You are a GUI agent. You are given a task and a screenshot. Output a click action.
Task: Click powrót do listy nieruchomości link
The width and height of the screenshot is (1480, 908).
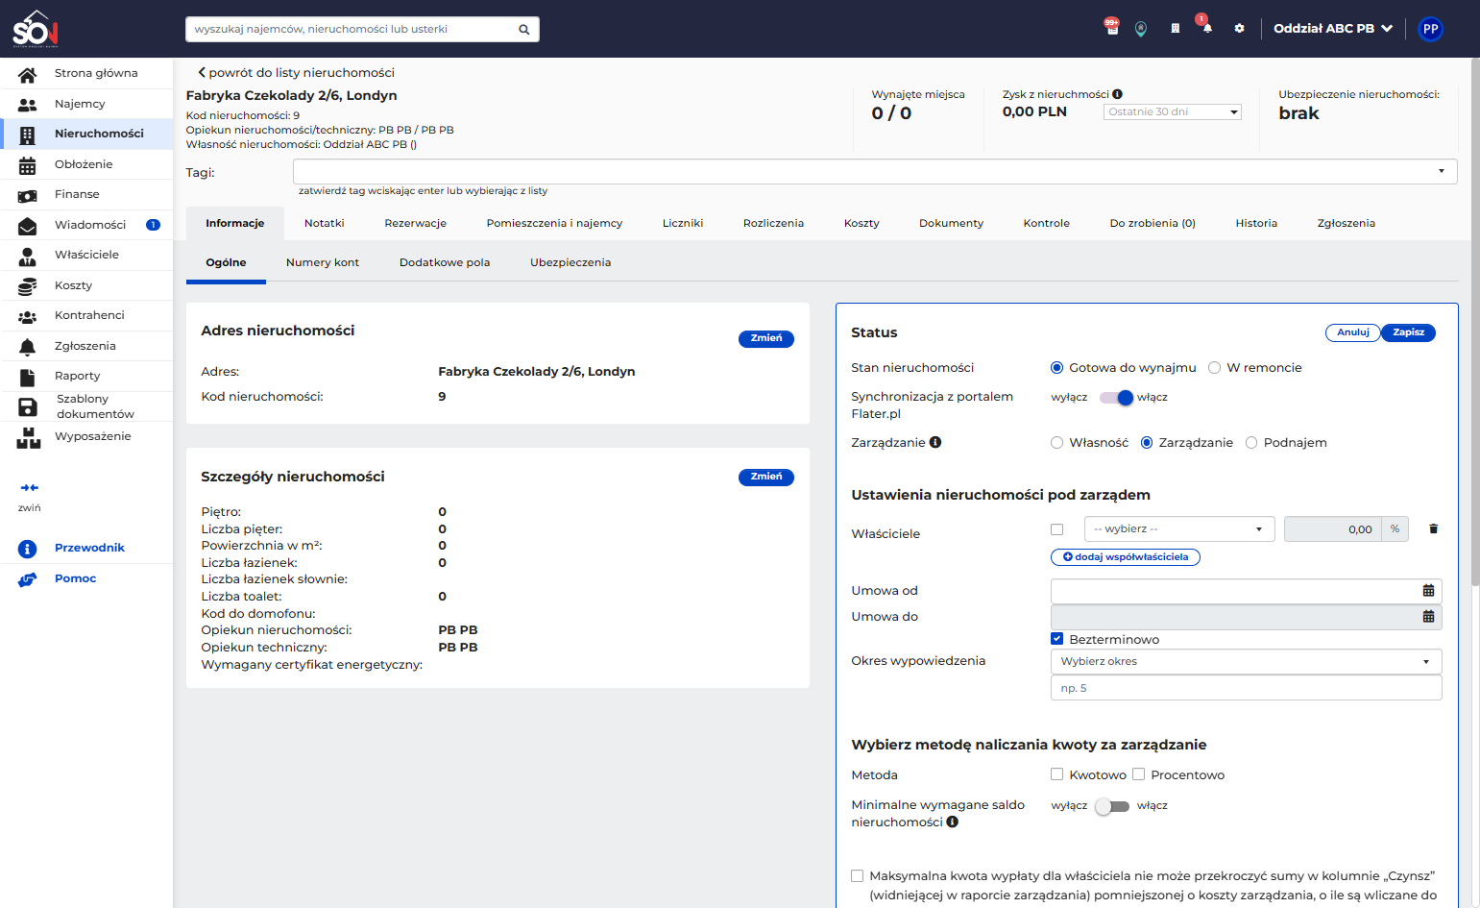click(x=296, y=73)
